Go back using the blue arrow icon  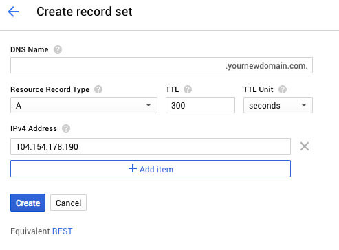(13, 12)
